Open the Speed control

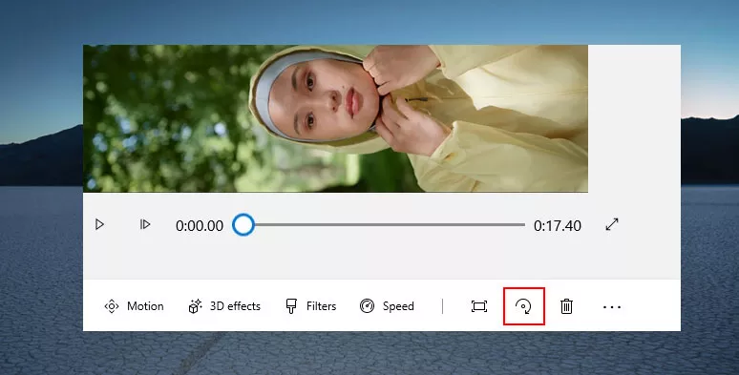(387, 306)
